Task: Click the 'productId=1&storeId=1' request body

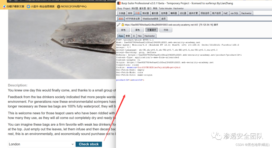Action: point(130,80)
